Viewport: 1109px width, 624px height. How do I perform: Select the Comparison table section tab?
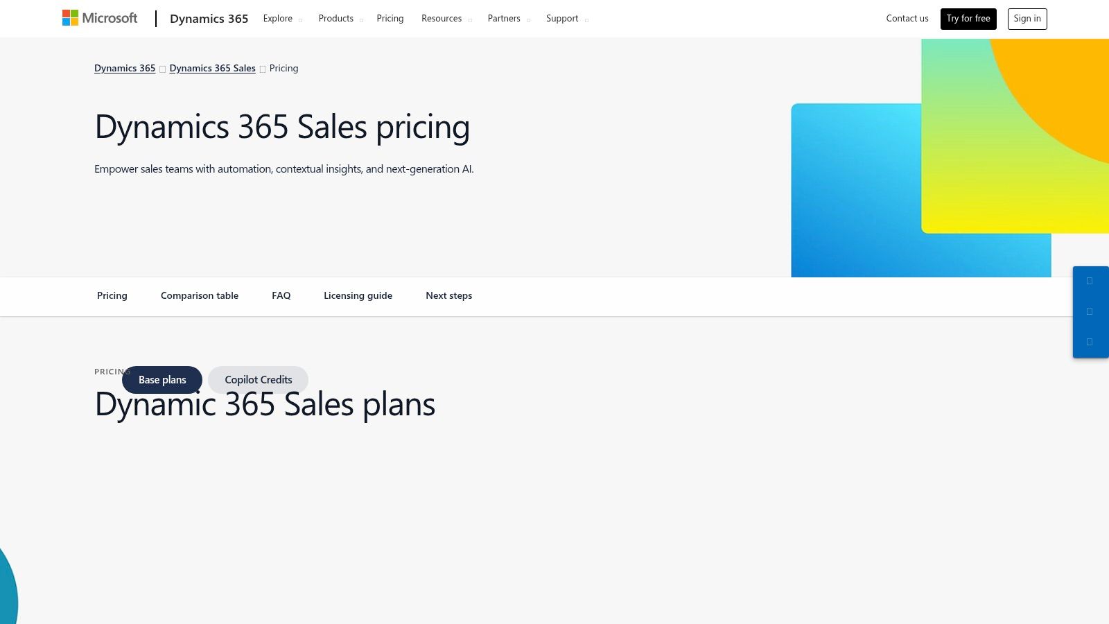[x=199, y=295]
